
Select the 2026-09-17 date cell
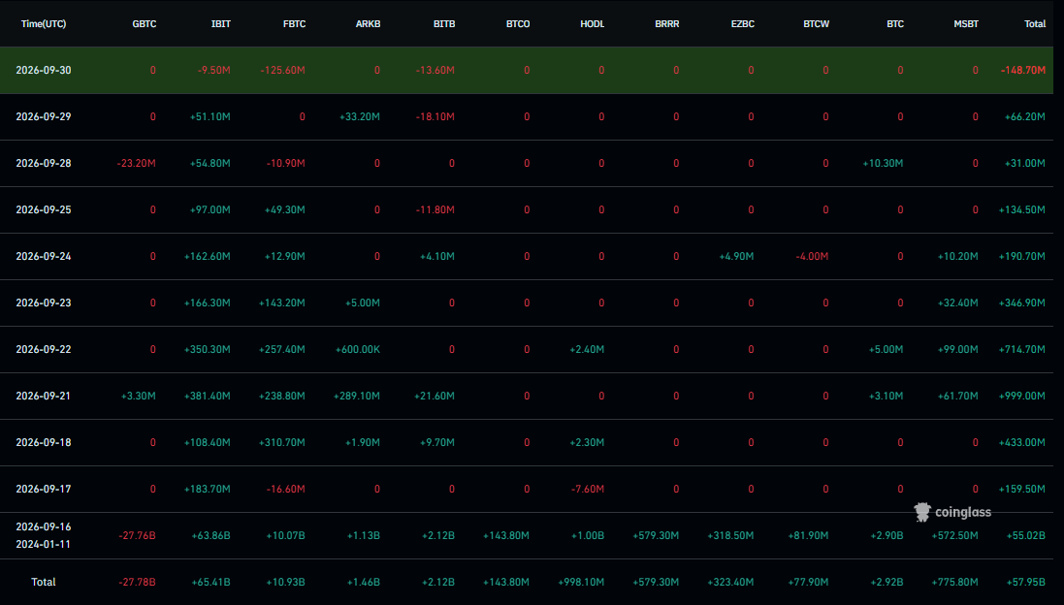coord(44,489)
